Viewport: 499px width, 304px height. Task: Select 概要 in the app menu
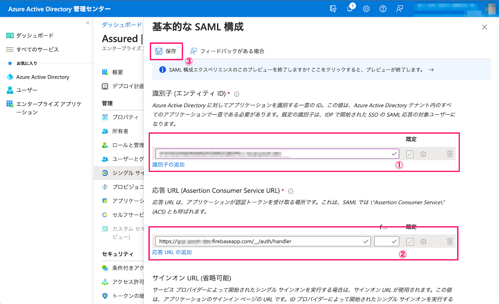pos(113,72)
